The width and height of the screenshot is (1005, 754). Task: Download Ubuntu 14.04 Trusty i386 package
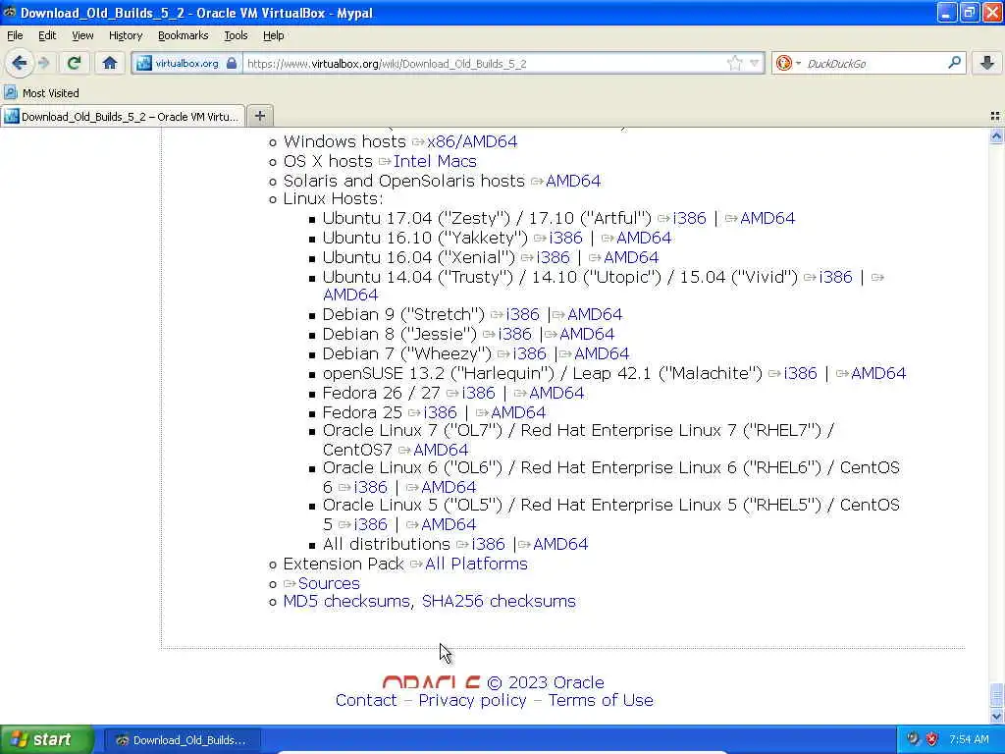tap(835, 277)
